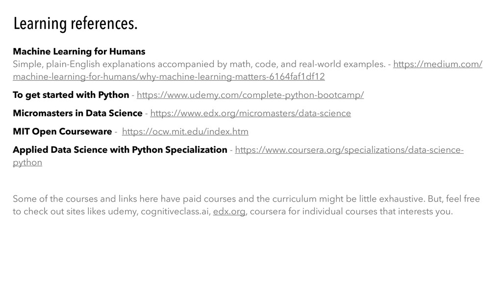This screenshot has height=282, width=502.
Task: Click the underlined edx.org link in the bottom paragraph
Action: click(x=229, y=211)
